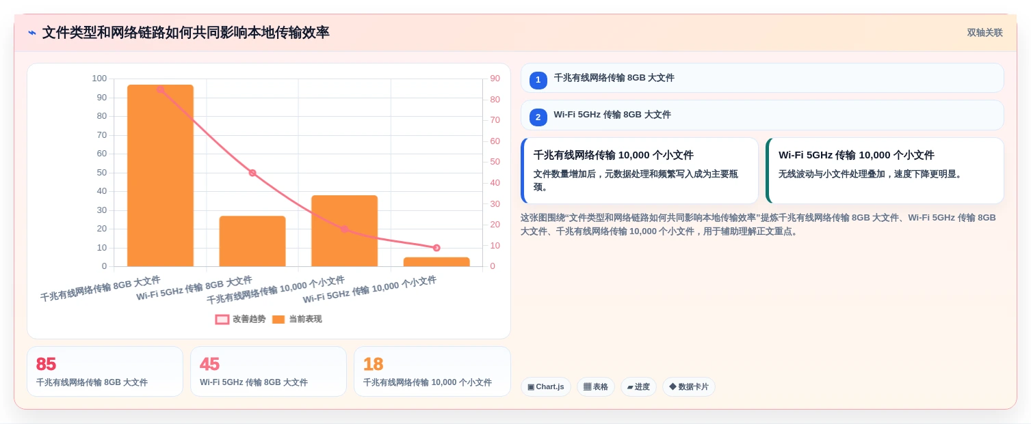Toggle the 当前表现 legend entry

tap(297, 319)
